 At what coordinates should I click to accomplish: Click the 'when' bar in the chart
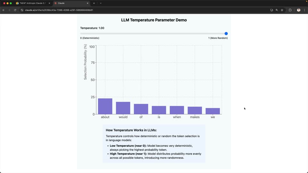(177, 110)
